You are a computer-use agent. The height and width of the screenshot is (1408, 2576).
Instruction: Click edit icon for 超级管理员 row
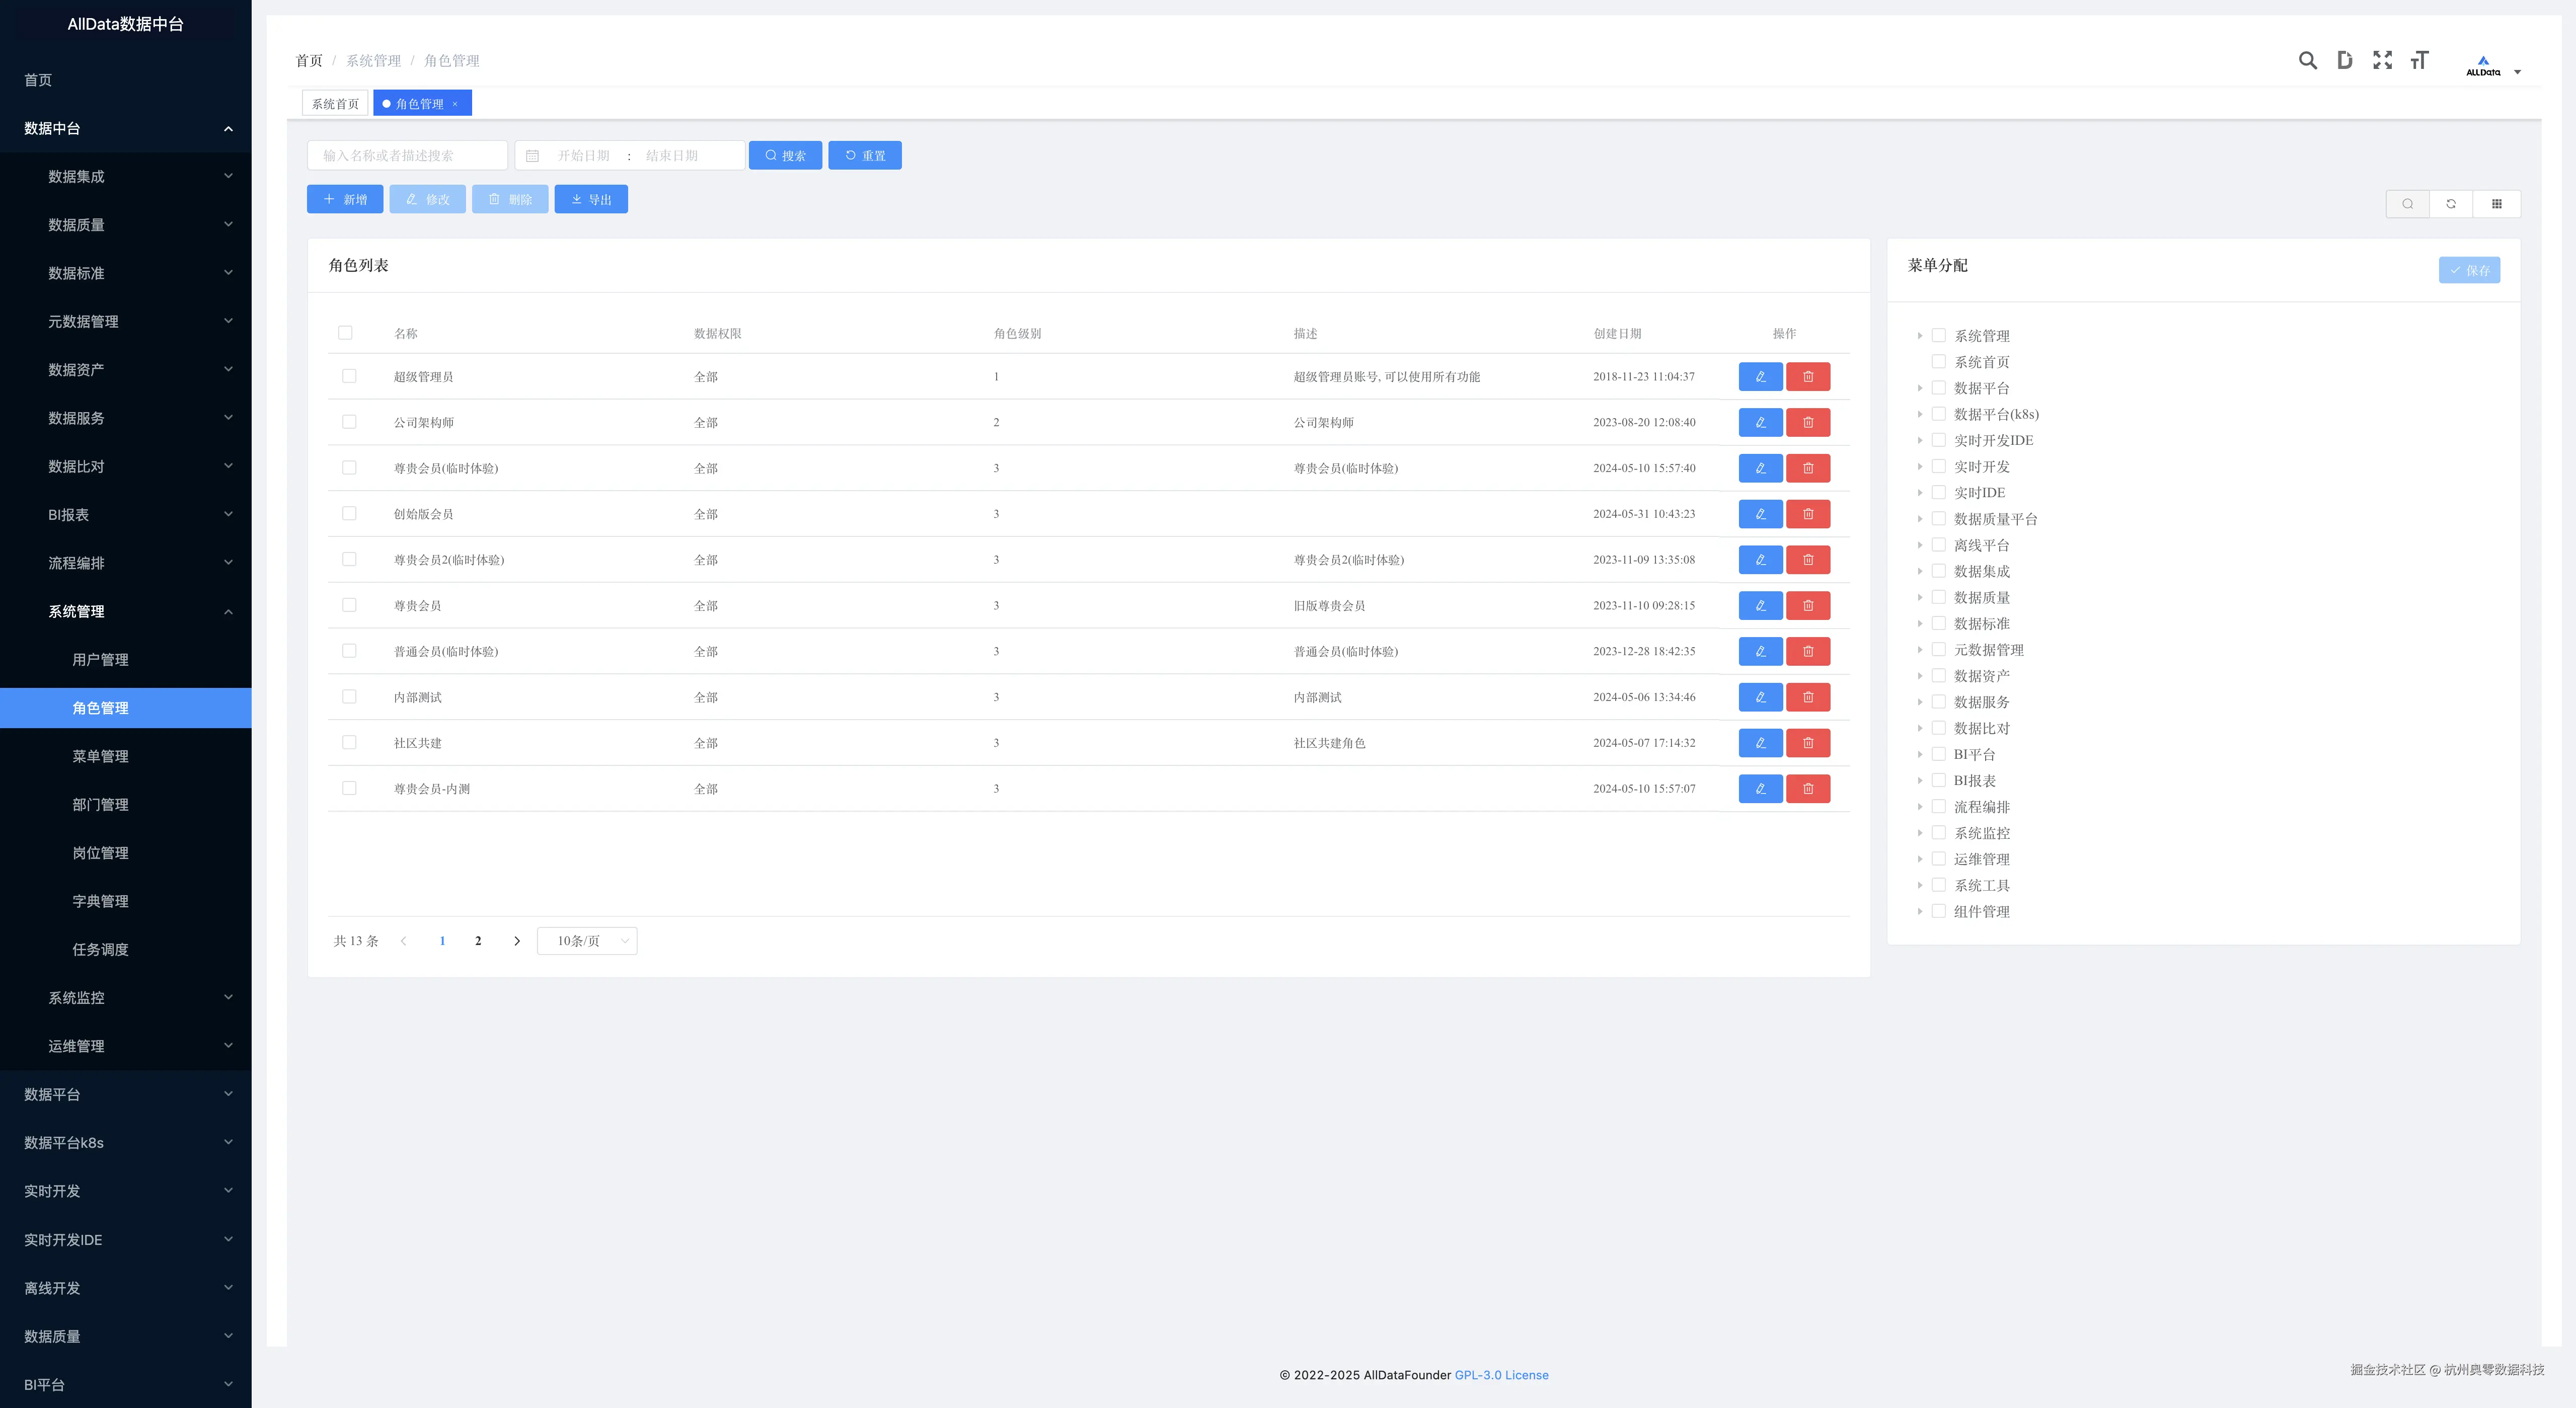(1760, 377)
